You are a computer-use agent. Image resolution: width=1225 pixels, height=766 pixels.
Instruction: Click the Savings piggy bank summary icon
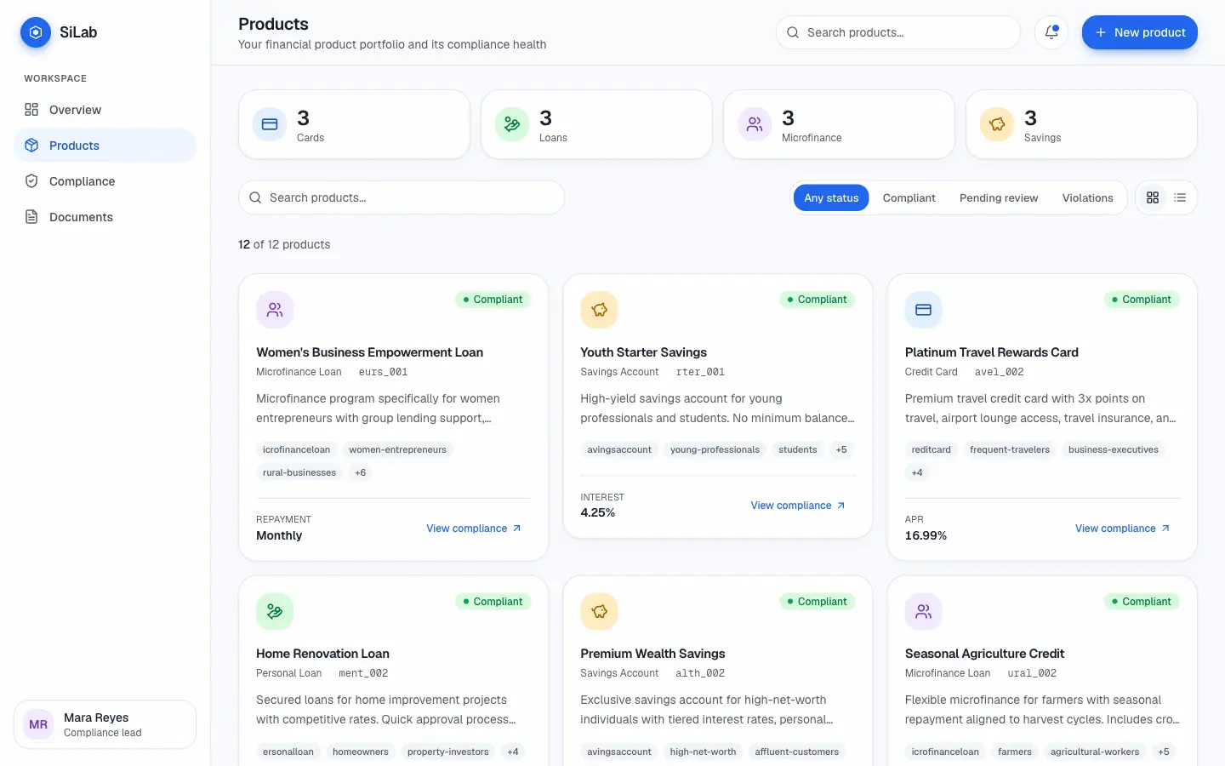coord(997,124)
